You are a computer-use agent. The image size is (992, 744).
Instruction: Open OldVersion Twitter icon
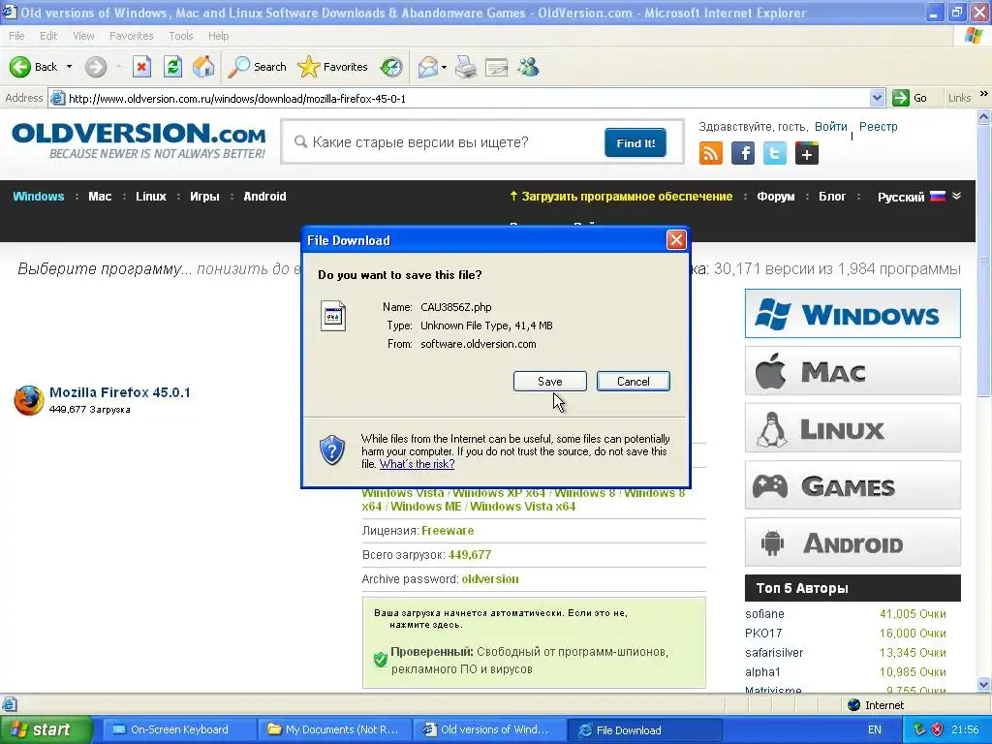pyautogui.click(x=775, y=153)
